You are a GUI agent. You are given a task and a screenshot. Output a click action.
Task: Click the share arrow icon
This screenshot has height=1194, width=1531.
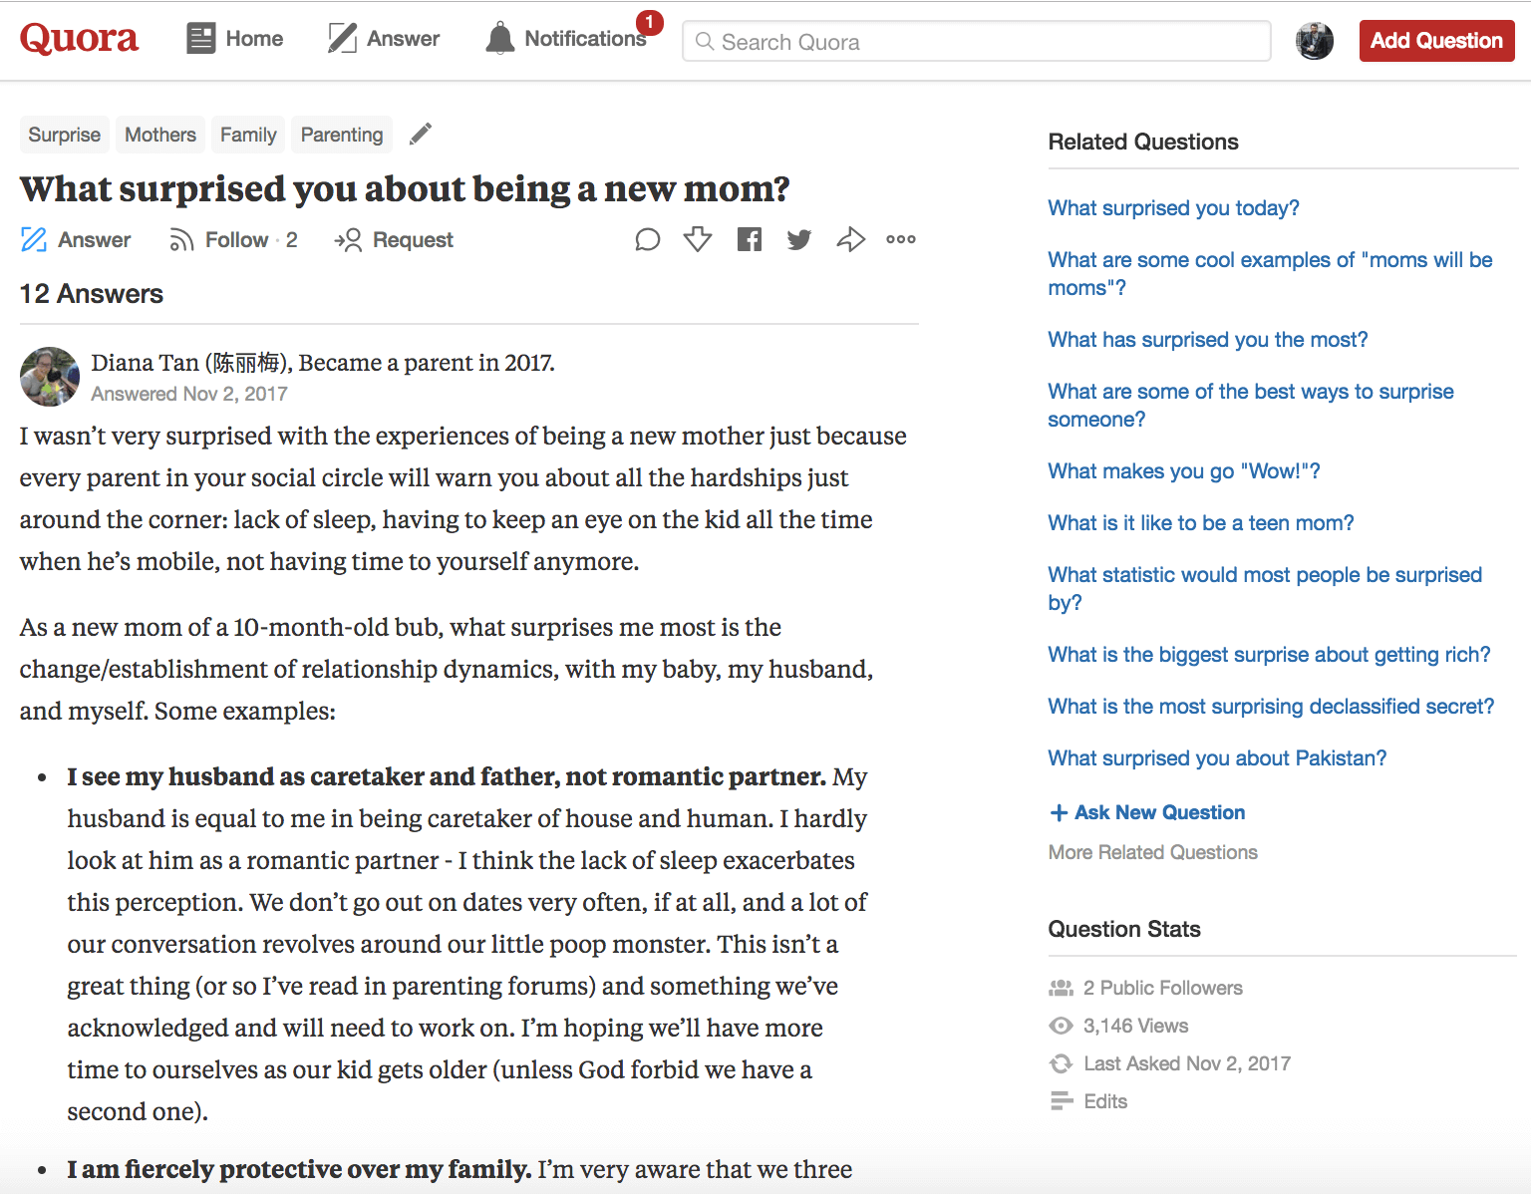tap(850, 239)
